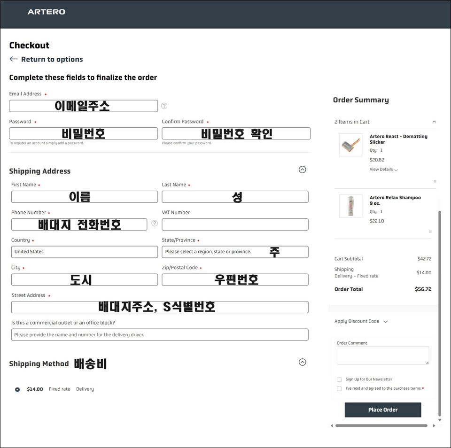This screenshot has height=448, width=451.
Task: Click the Dematting Slicker product thumbnail
Action: 350,145
